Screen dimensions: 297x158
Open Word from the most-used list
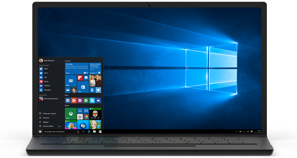[44, 69]
